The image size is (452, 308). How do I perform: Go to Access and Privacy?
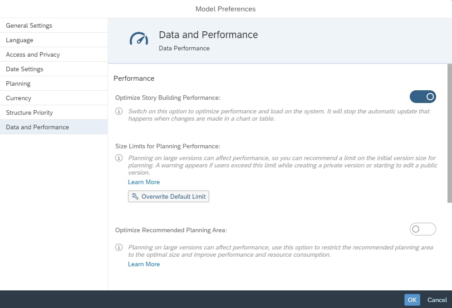click(x=54, y=54)
